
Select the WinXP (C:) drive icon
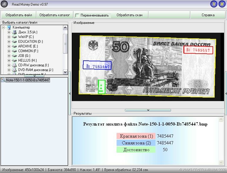14,37
